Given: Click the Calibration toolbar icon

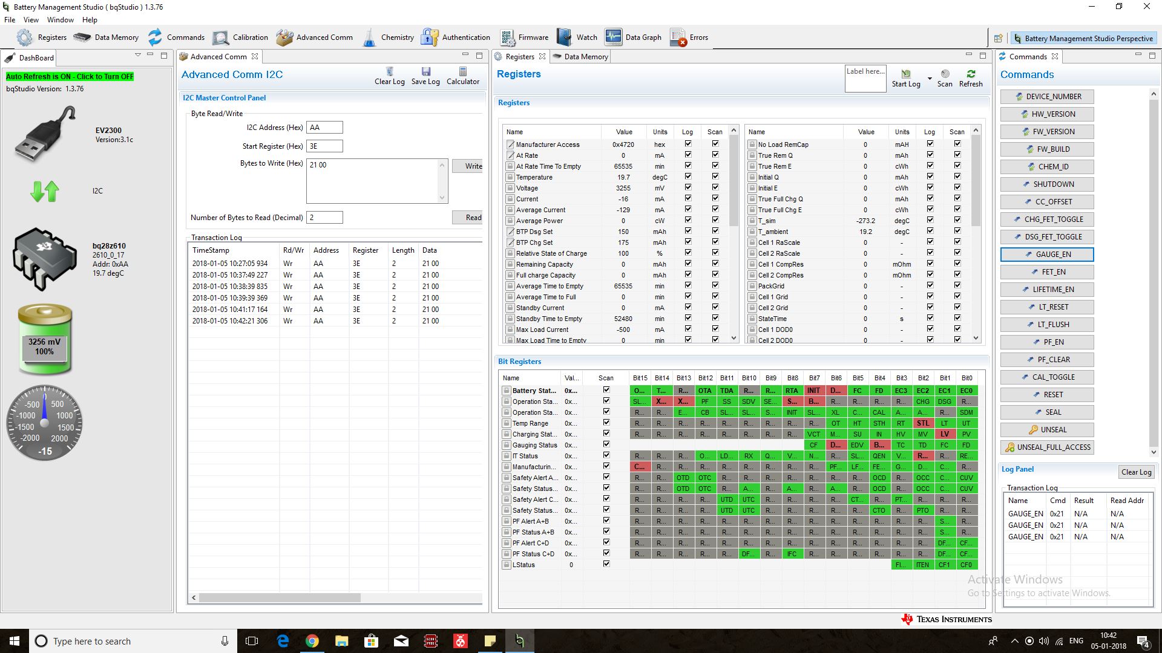Looking at the screenshot, I should (221, 37).
